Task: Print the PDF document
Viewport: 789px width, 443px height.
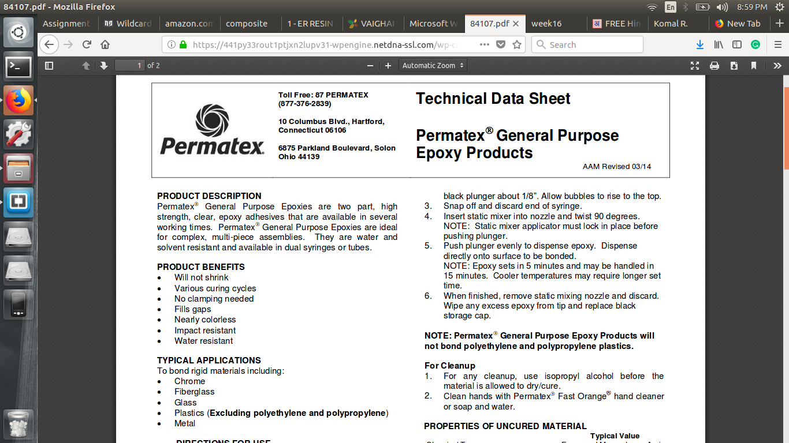Action: 714,66
